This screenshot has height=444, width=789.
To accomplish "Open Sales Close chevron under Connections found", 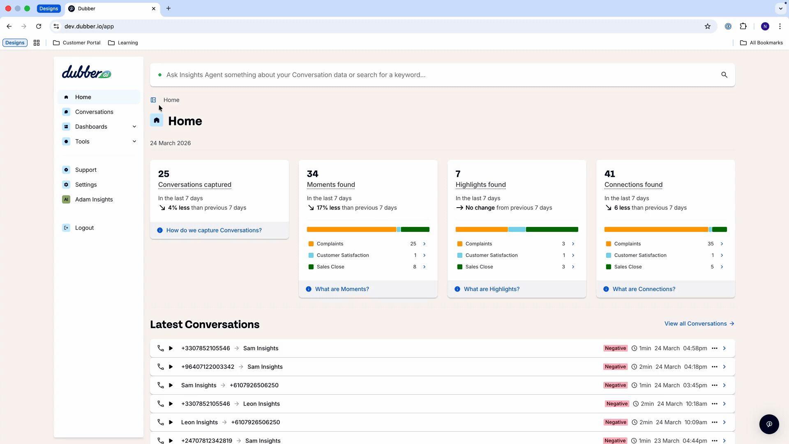I will pyautogui.click(x=722, y=267).
